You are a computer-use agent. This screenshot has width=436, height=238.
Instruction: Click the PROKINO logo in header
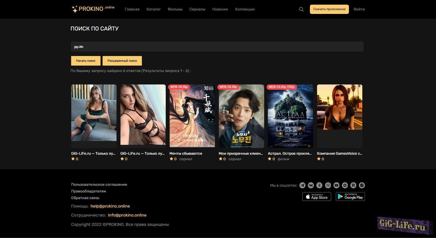click(x=93, y=9)
